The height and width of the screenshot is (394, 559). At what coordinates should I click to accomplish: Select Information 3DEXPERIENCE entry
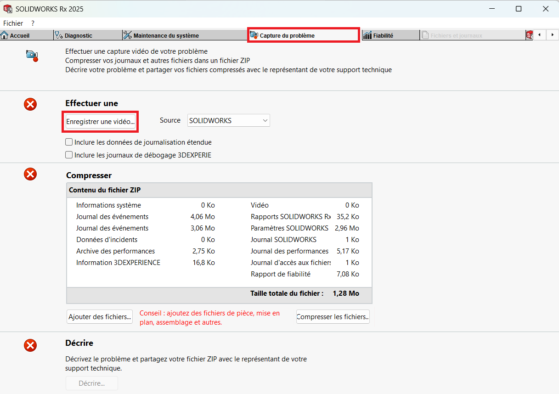pos(146,263)
